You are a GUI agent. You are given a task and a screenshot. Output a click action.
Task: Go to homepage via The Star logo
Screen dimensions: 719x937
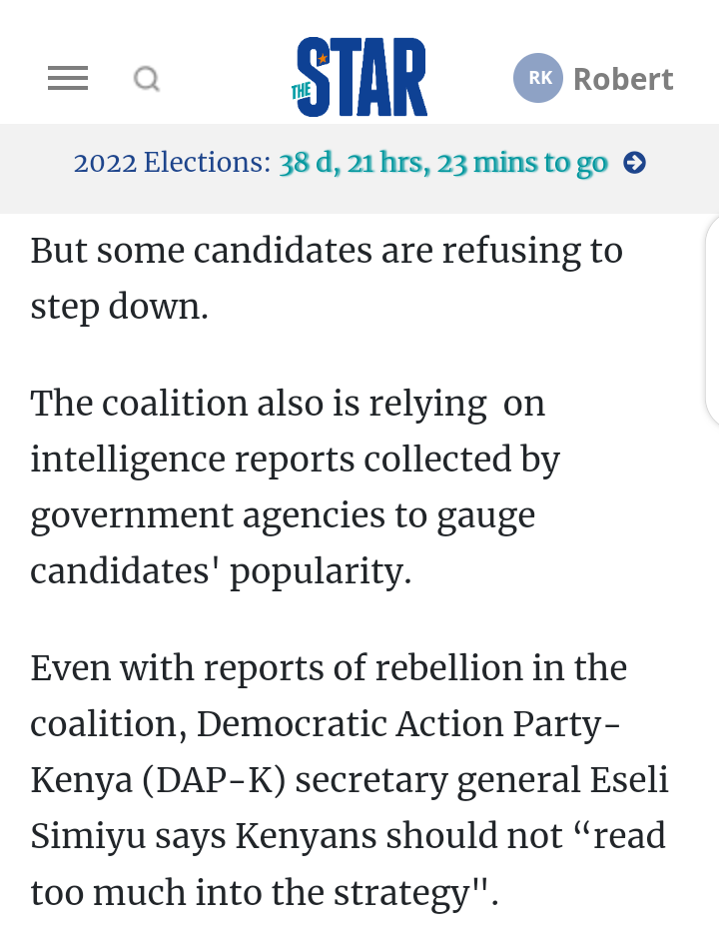point(359,77)
